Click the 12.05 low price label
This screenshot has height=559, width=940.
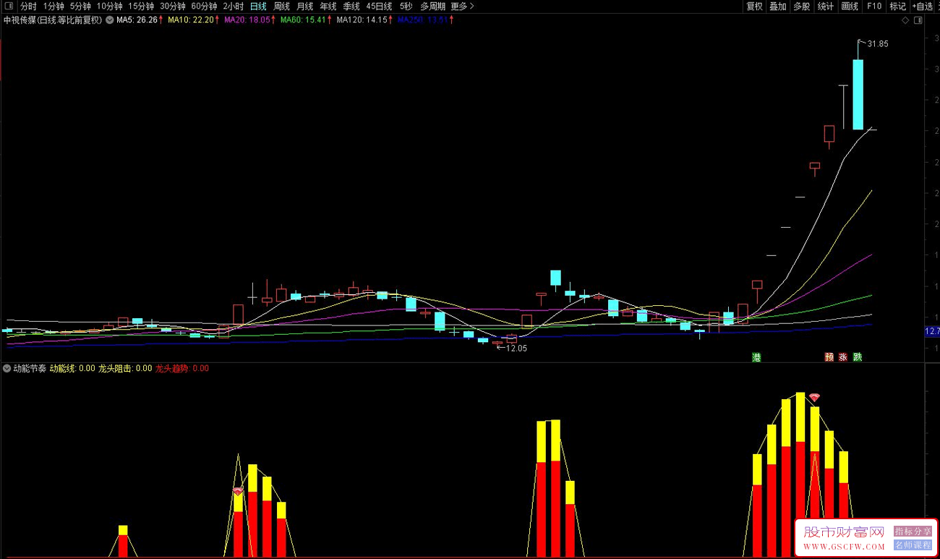pyautogui.click(x=516, y=348)
